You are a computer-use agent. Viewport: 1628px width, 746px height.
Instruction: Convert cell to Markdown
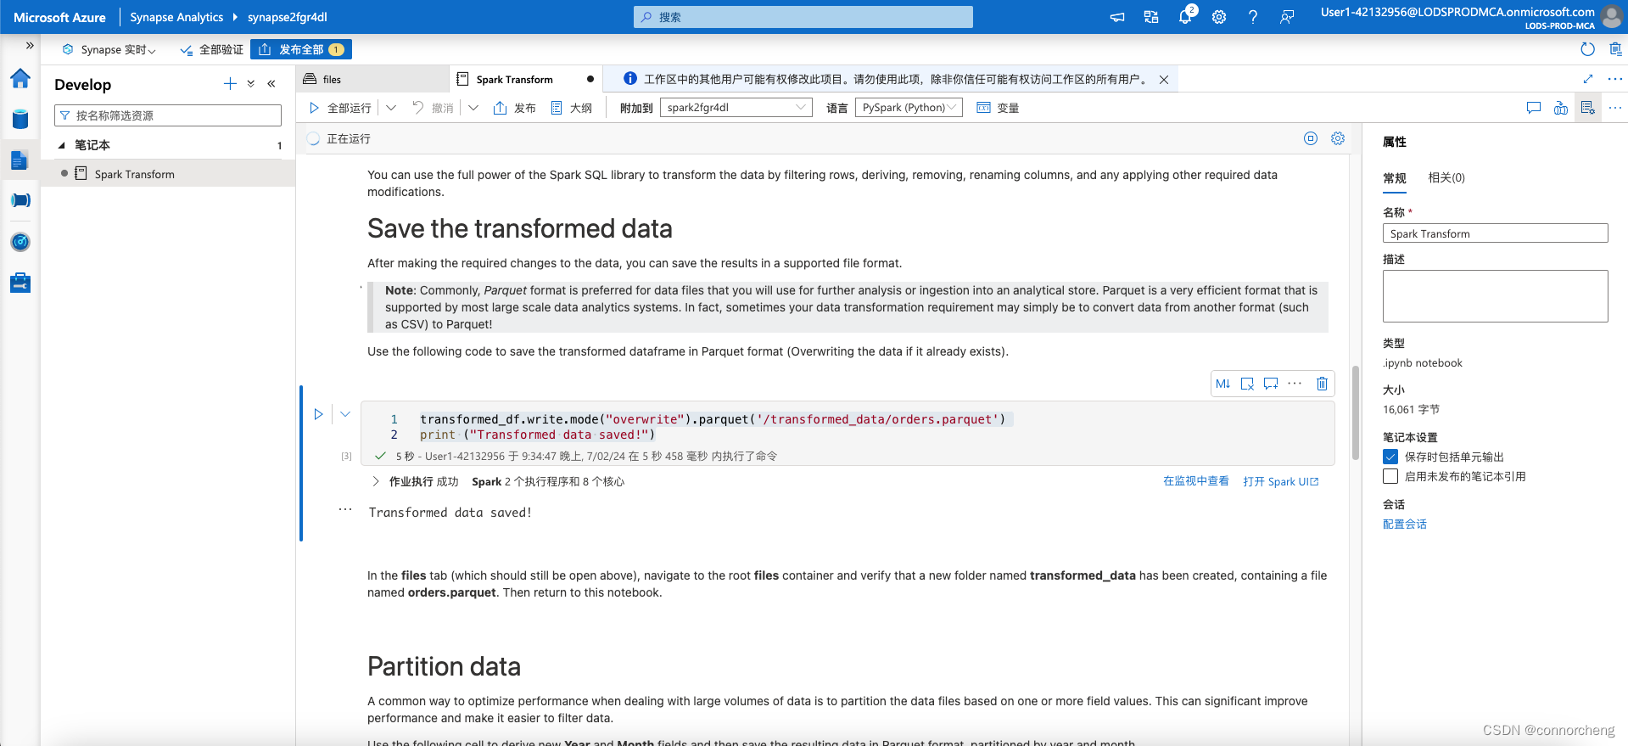1222,384
